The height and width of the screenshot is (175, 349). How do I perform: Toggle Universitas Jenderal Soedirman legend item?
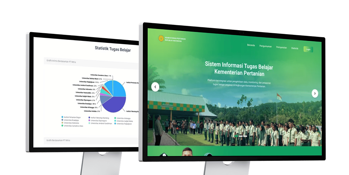coord(100,124)
